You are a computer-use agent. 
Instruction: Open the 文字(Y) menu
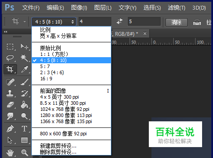pos(127,7)
